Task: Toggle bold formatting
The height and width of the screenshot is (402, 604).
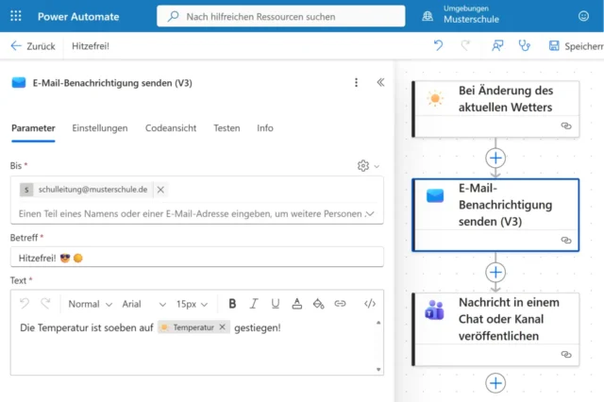Action: point(232,304)
